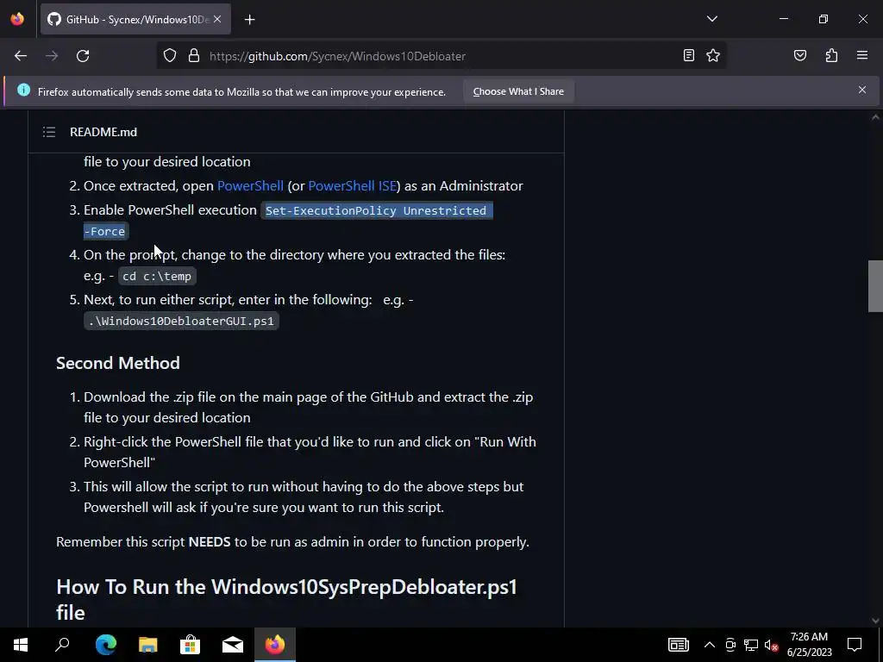Launch Microsoft Edge from taskbar

point(105,645)
